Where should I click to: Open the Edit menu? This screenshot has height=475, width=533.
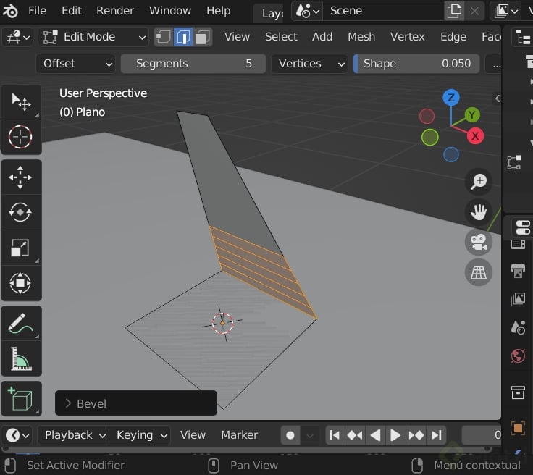(72, 11)
